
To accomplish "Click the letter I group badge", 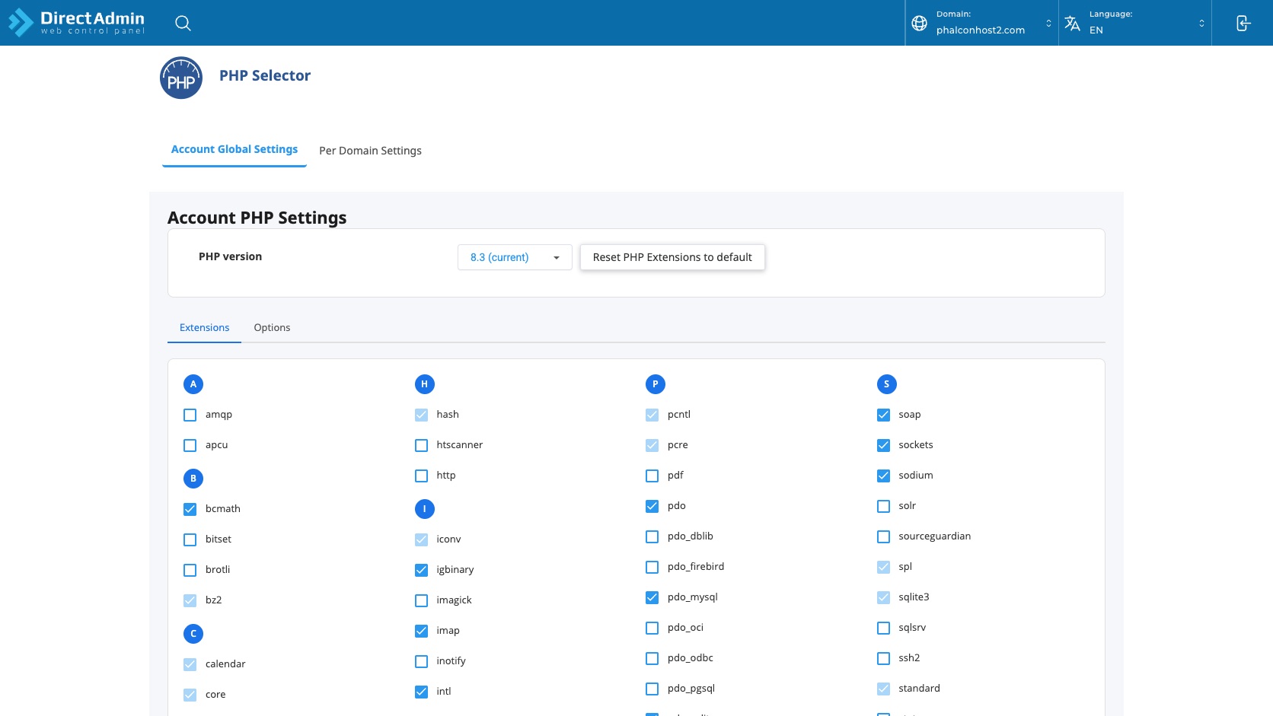I will (425, 509).
